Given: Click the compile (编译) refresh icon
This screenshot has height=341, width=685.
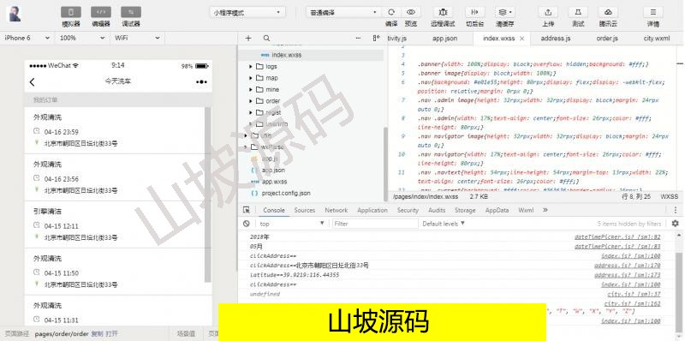Looking at the screenshot, I should 391,12.
